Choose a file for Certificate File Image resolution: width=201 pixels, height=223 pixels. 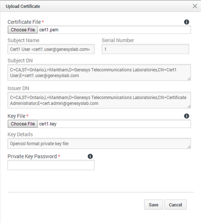[x=23, y=30]
